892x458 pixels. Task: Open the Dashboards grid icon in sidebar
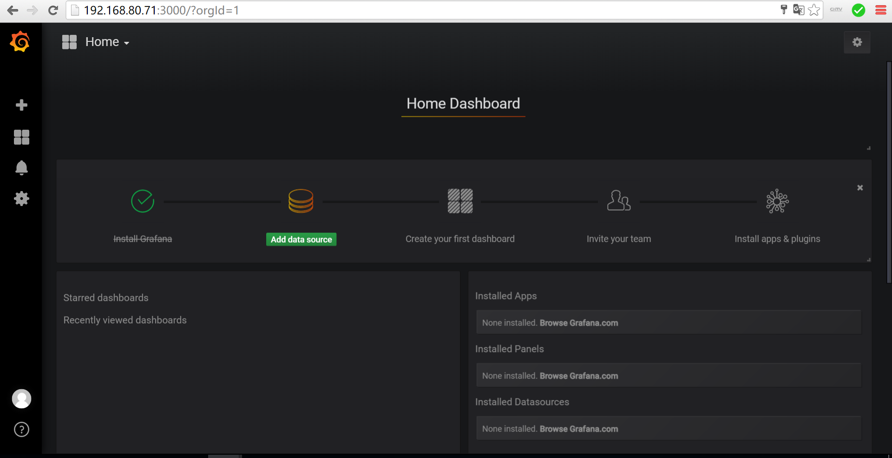coord(21,137)
